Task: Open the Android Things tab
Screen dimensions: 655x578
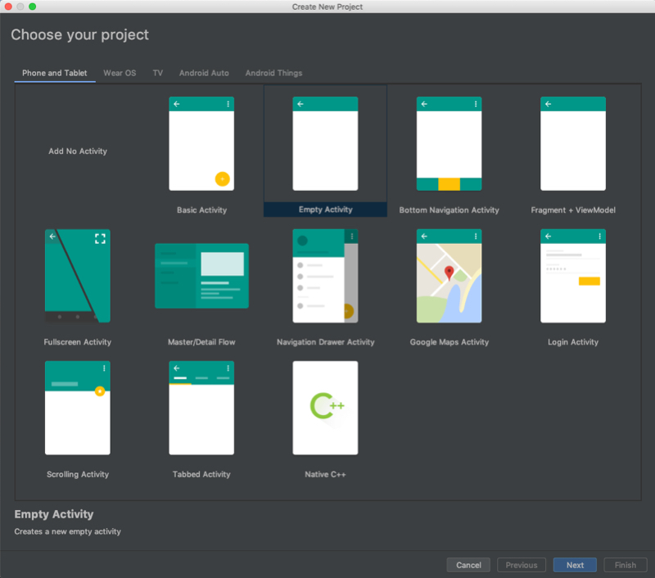Action: (273, 73)
